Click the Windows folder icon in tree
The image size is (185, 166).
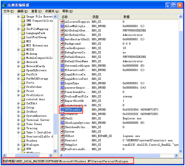tap(23, 140)
